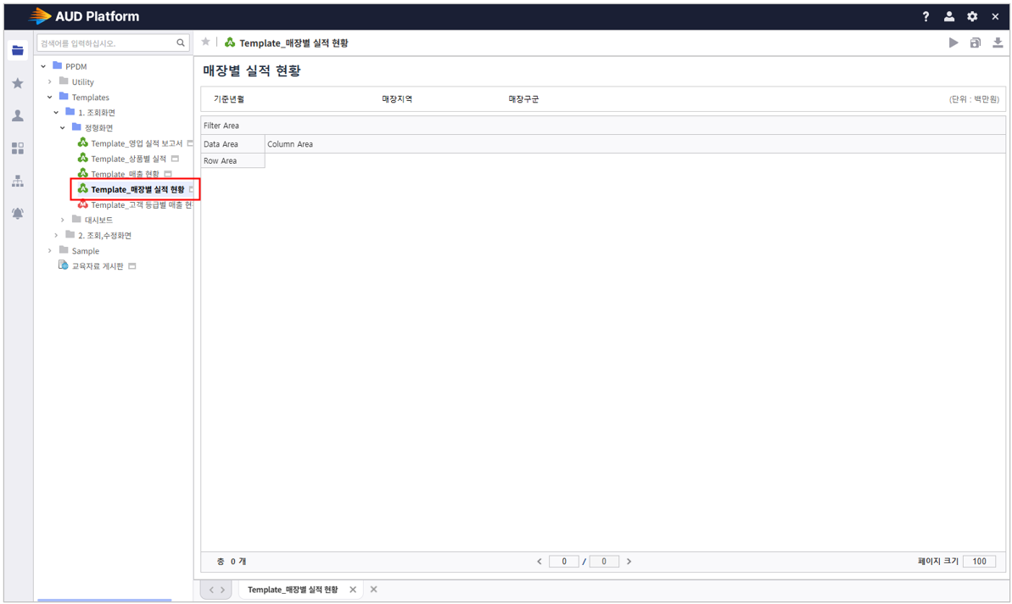Click the save report icon
Image resolution: width=1012 pixels, height=604 pixels.
tap(976, 42)
